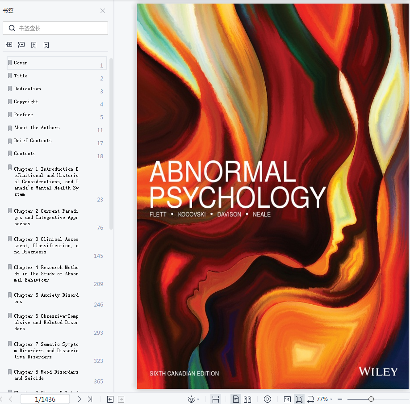
Task: Toggle two-page view mode
Action: [x=247, y=399]
